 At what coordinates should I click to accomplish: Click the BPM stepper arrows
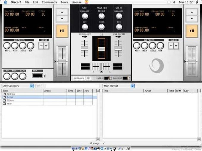tap(45, 76)
